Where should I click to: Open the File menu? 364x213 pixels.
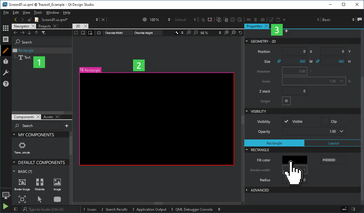point(6,13)
